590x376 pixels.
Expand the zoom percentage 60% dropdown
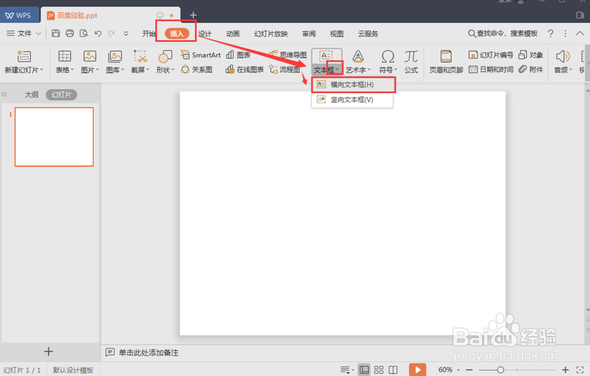458,370
